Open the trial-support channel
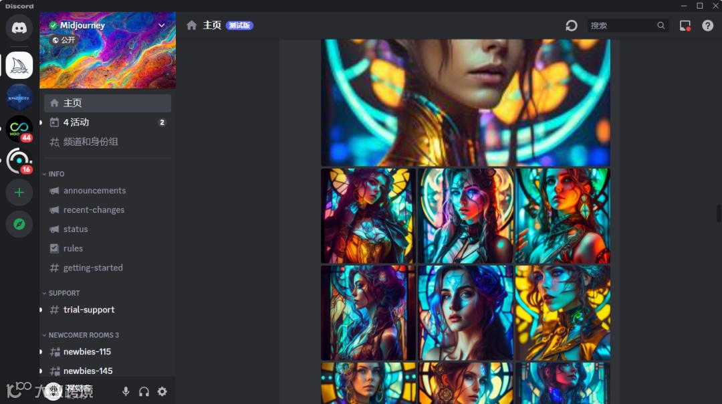 point(107,310)
